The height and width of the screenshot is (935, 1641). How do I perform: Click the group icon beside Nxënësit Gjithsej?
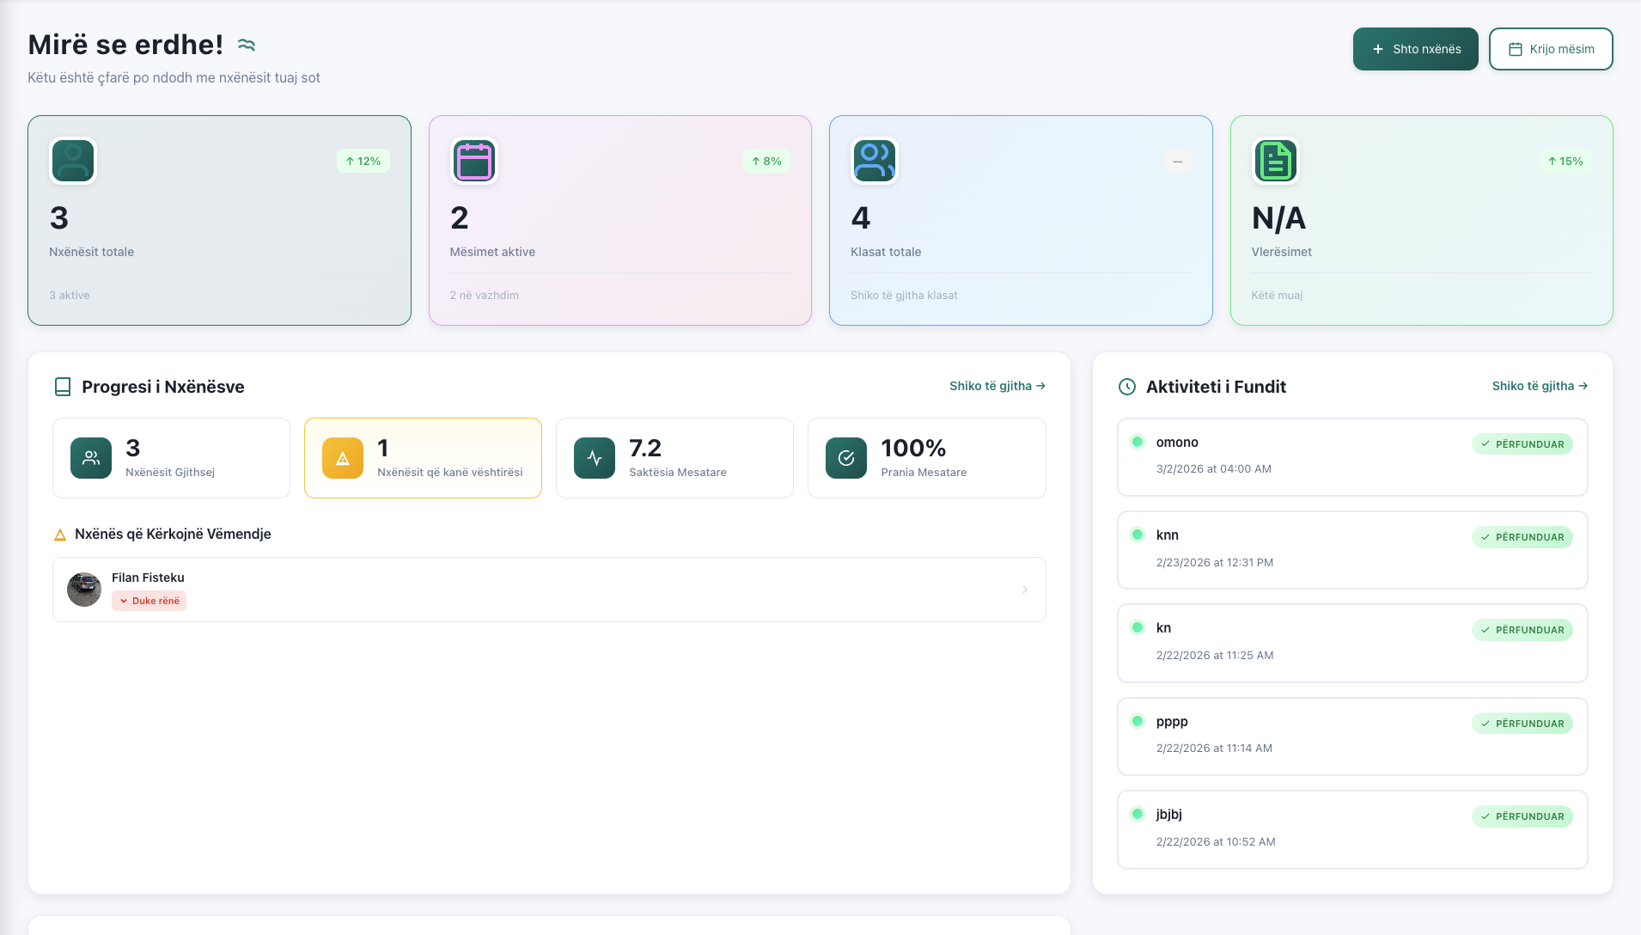click(x=91, y=458)
